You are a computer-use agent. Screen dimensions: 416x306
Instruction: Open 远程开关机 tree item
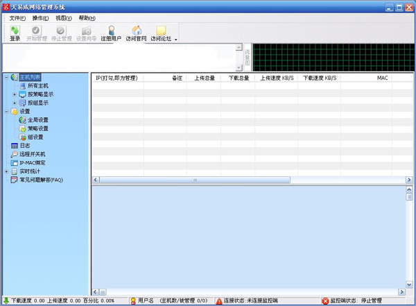33,154
